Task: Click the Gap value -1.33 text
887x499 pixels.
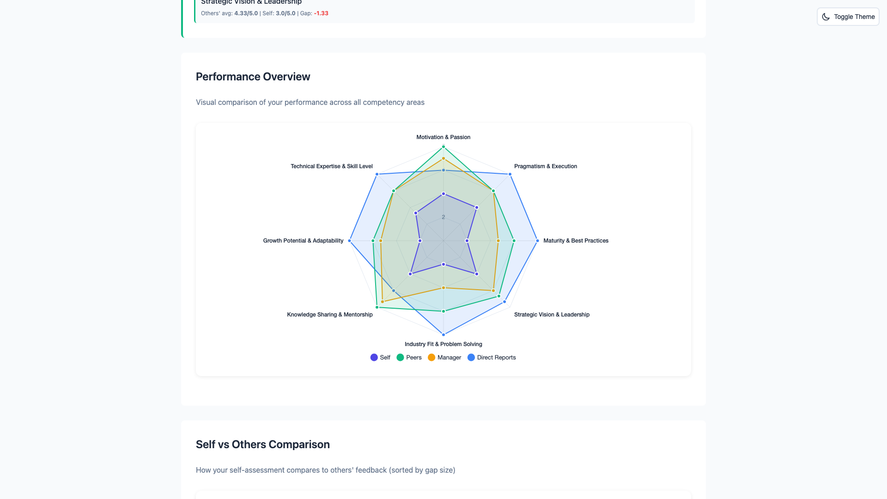Action: tap(321, 13)
